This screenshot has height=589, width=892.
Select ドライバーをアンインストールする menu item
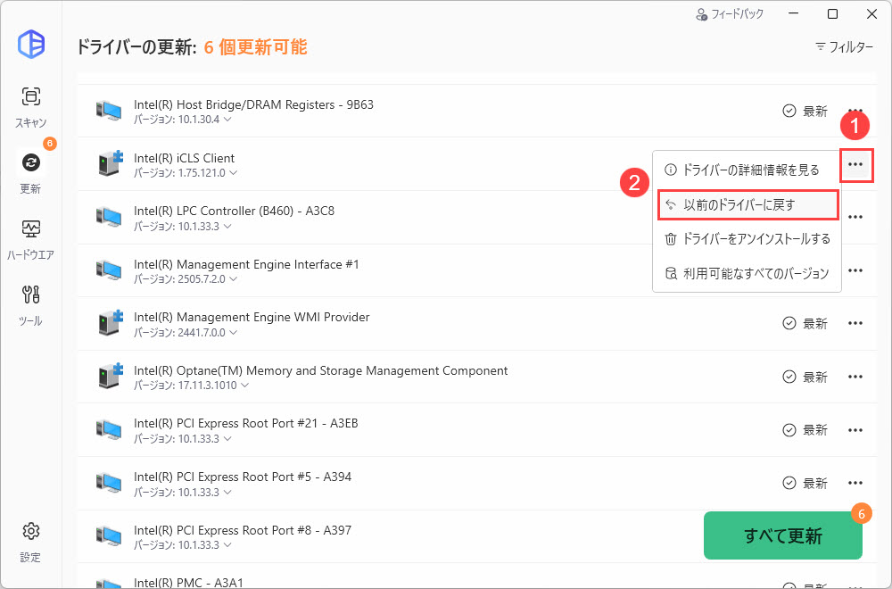[x=747, y=239]
